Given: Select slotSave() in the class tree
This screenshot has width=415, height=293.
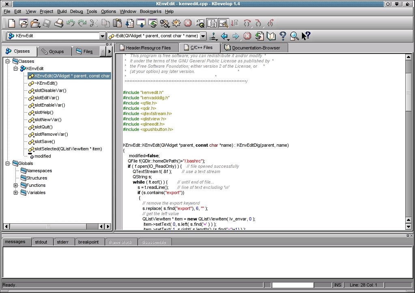Looking at the screenshot, I should [x=45, y=142].
